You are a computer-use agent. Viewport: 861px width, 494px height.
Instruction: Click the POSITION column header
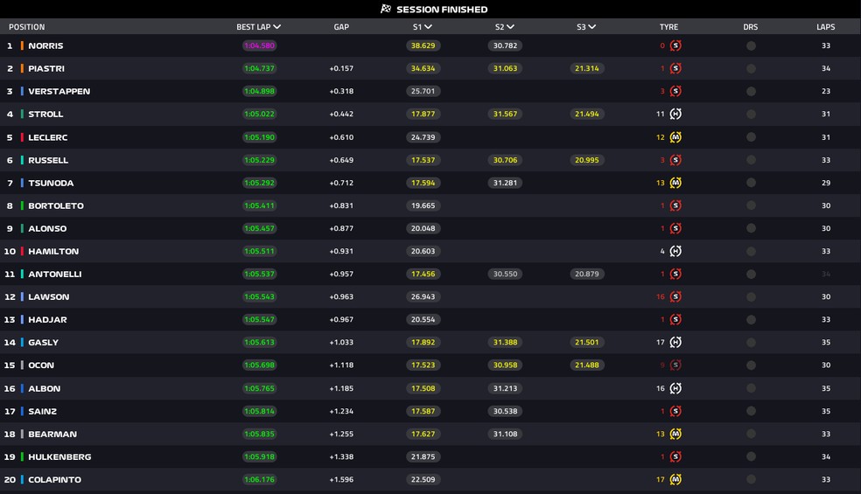(26, 27)
